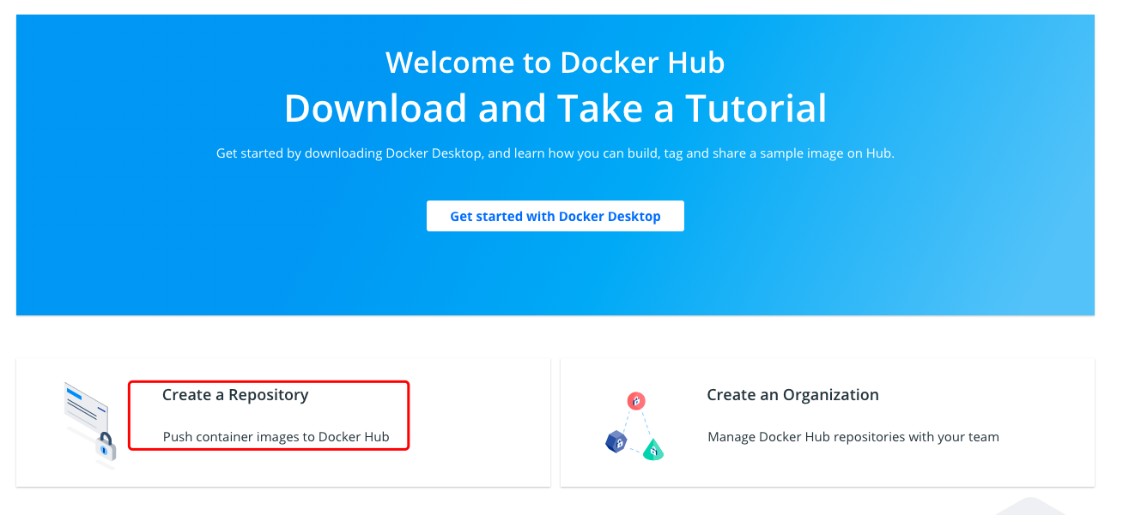Click the repository lock illustration icon
Image resolution: width=1141 pixels, height=515 pixels.
pyautogui.click(x=90, y=426)
